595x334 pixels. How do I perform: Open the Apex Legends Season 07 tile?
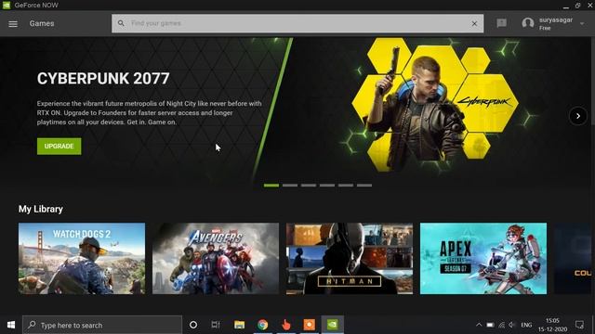[483, 258]
